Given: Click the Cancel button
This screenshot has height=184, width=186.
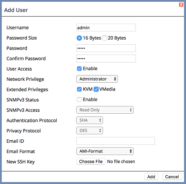Looking at the screenshot, I should coord(172,177).
